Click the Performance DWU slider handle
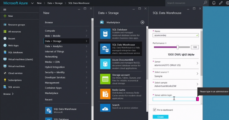 click(x=178, y=47)
